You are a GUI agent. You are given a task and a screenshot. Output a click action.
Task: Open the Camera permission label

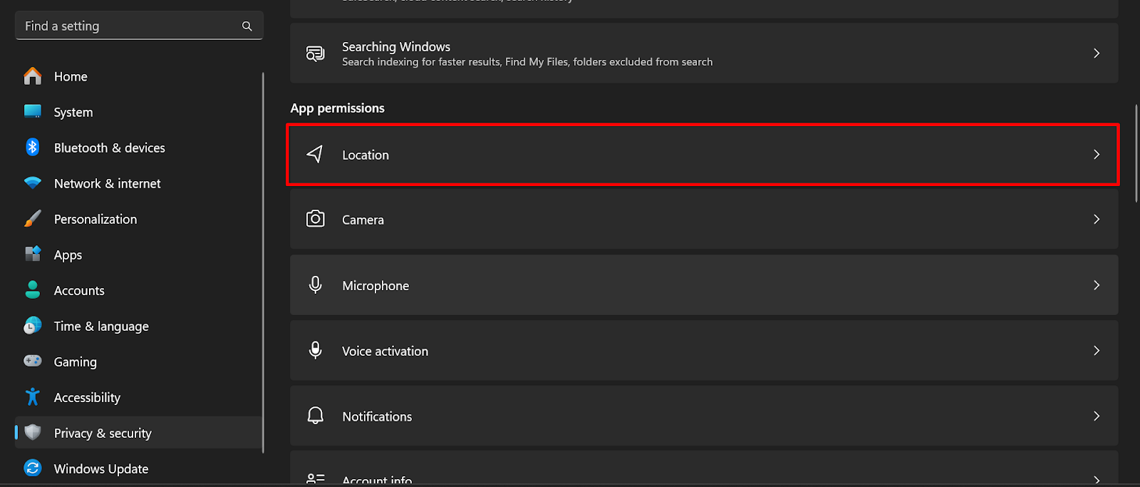click(363, 220)
